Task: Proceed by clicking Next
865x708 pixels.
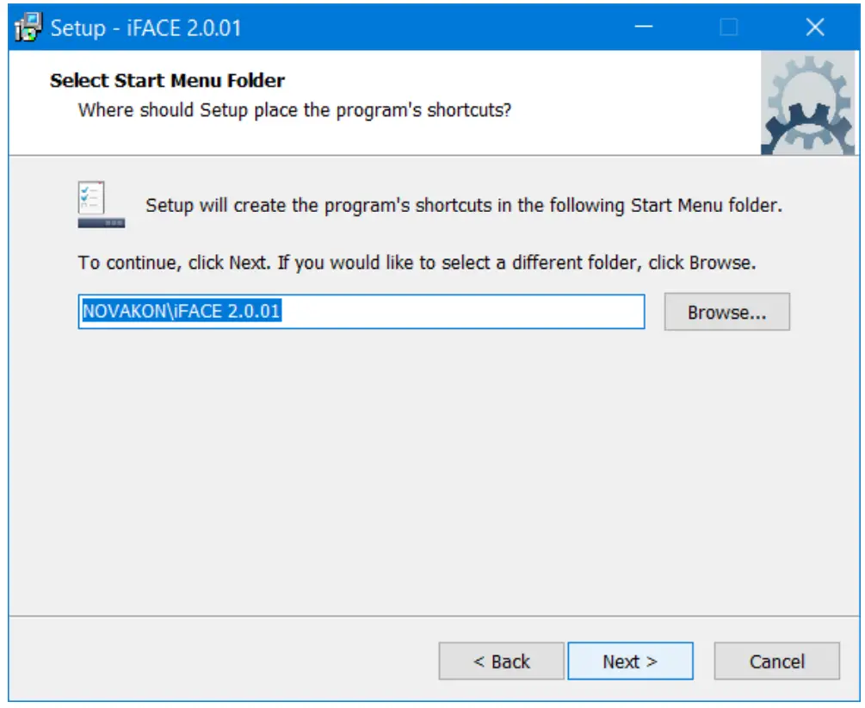Action: [631, 661]
